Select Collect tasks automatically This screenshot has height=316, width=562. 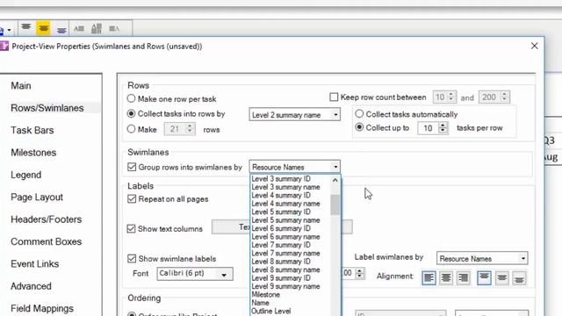(359, 114)
